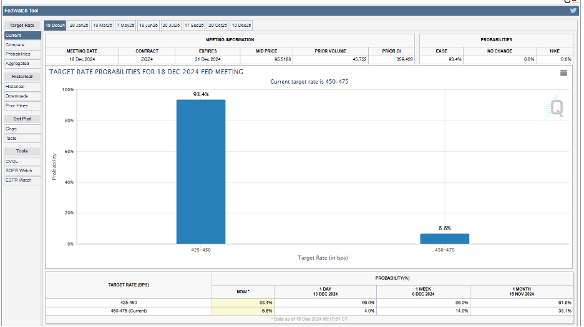The height and width of the screenshot is (327, 584).
Task: Open the Historical data link
Action: click(22, 86)
